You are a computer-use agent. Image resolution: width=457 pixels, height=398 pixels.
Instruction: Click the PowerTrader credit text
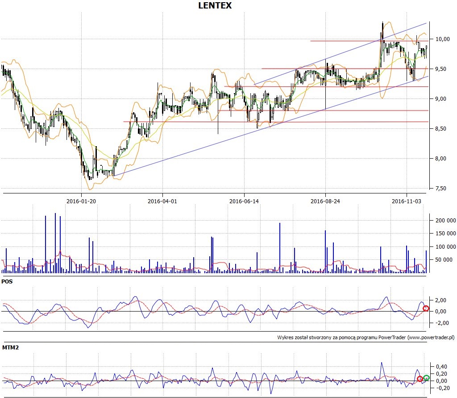[x=366, y=337]
